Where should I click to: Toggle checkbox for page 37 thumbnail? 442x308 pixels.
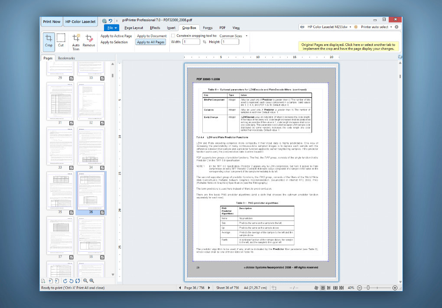coord(71,257)
